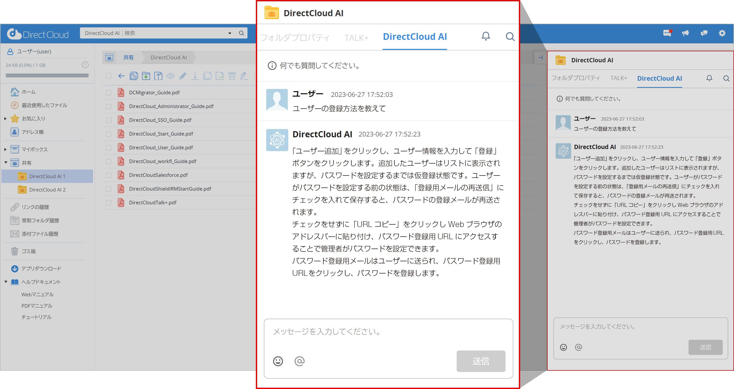
Task: Check the box for DirectCloudSalesforce.pdf
Action: (x=109, y=175)
